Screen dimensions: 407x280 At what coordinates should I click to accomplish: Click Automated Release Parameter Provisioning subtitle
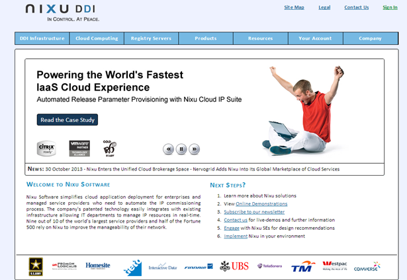tap(139, 100)
